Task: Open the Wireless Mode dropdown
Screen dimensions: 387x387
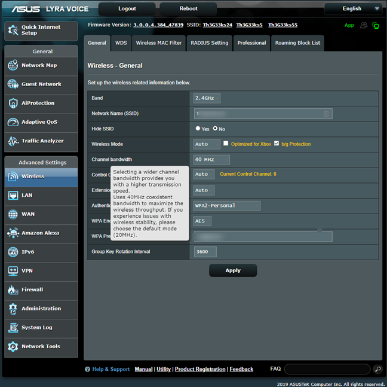Action: (207, 144)
